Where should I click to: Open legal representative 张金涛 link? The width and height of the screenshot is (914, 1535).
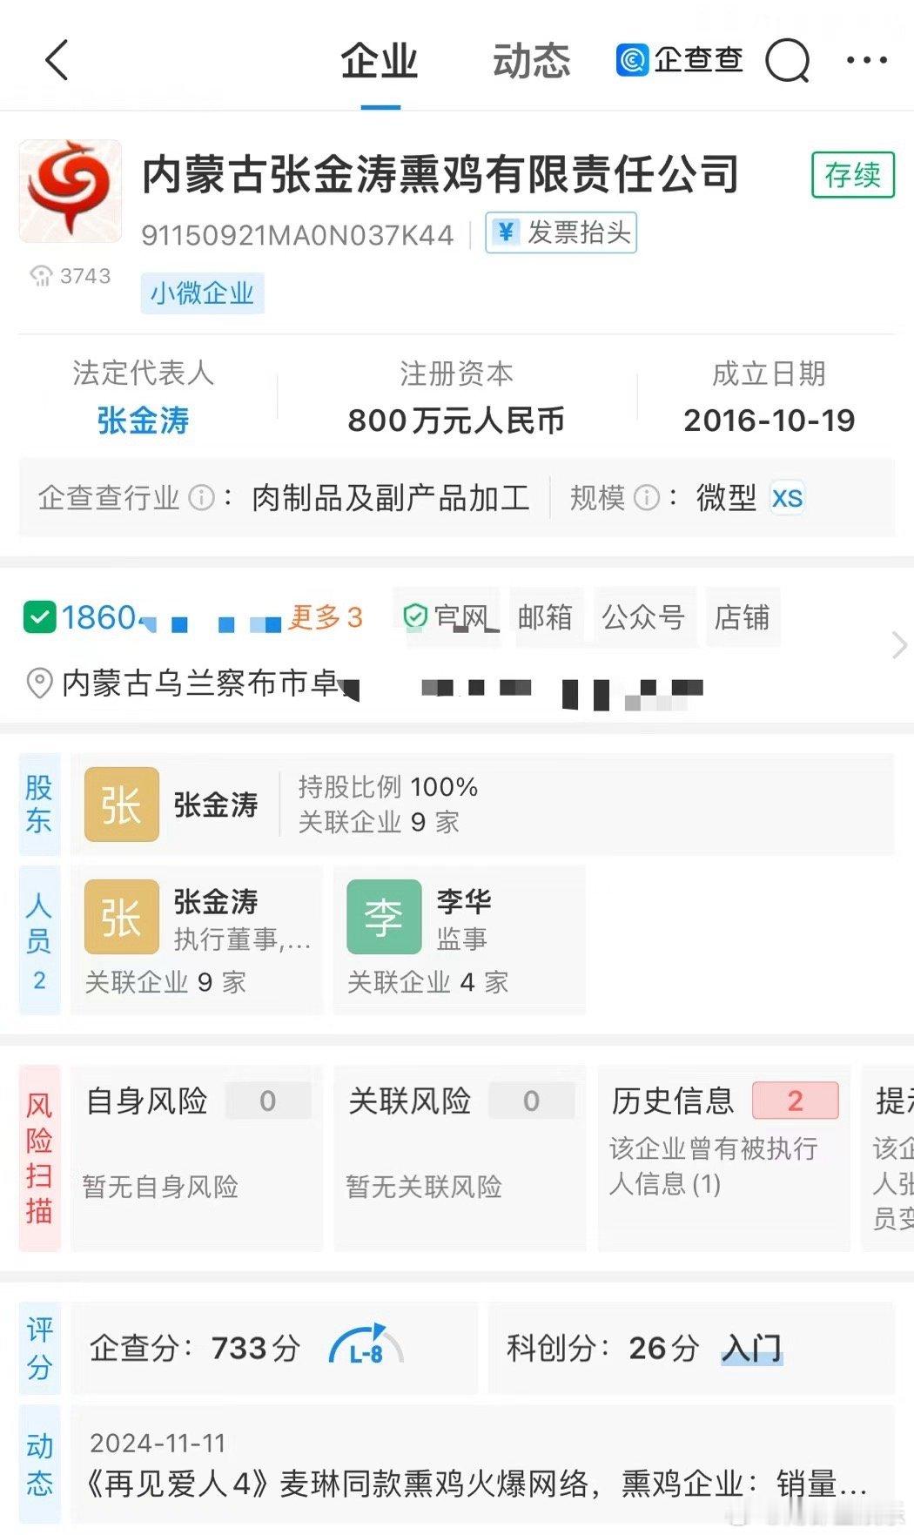pos(143,421)
